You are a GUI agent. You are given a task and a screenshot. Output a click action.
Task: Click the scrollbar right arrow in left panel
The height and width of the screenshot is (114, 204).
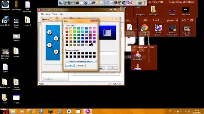coord(67,79)
